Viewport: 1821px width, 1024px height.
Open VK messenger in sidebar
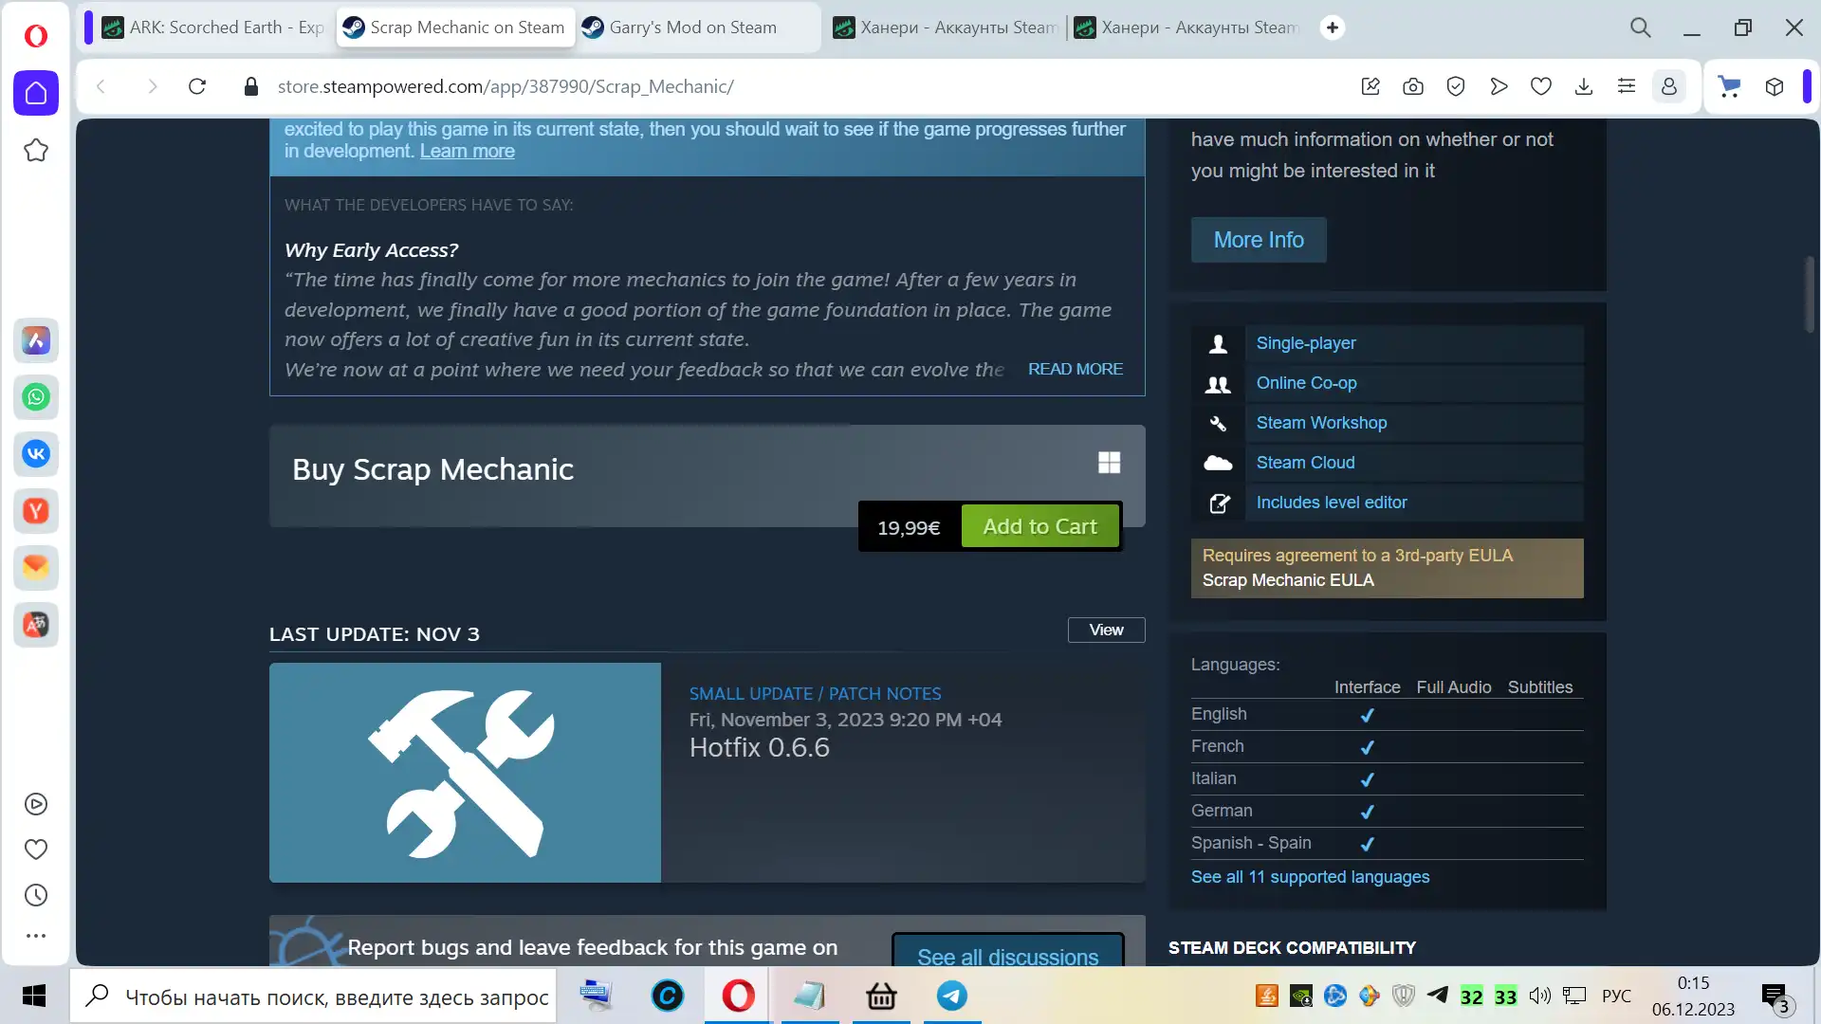coord(36,454)
